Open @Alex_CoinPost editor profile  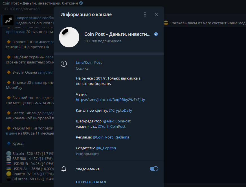[117, 121]
